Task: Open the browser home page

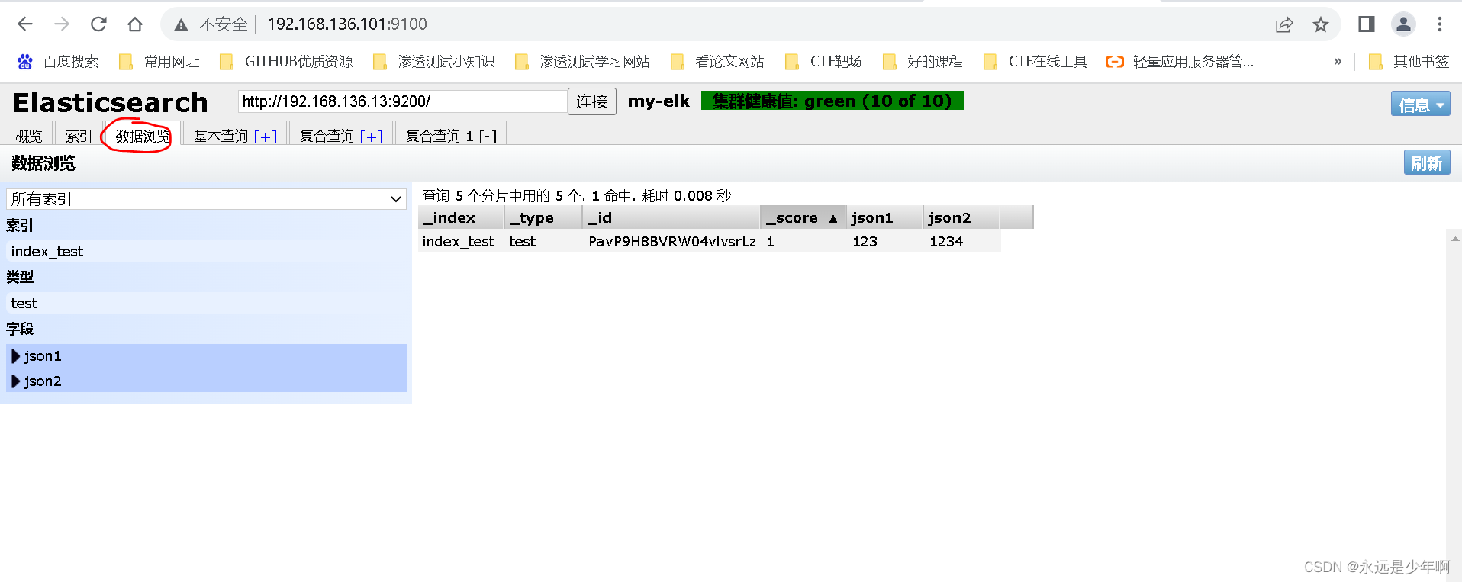Action: [x=135, y=24]
